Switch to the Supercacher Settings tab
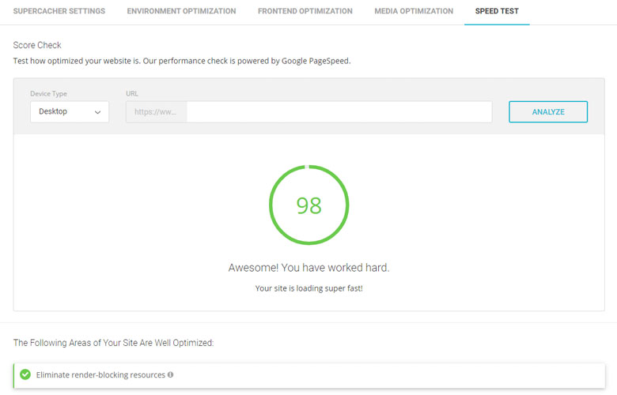The image size is (617, 395). pyautogui.click(x=59, y=12)
